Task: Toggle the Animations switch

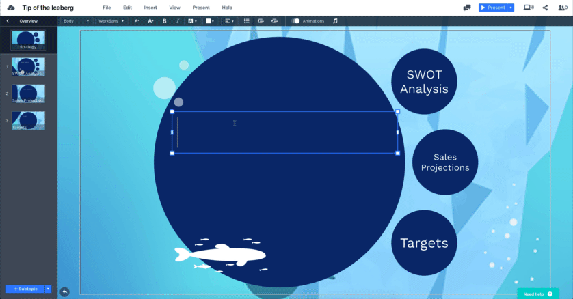Action: (296, 21)
